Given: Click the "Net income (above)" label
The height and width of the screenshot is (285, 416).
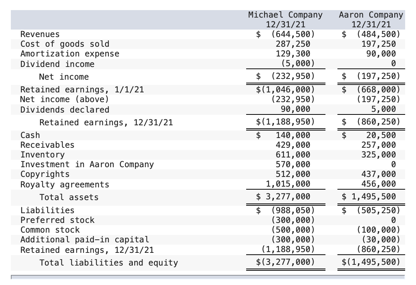Looking at the screenshot, I should click(x=64, y=99).
